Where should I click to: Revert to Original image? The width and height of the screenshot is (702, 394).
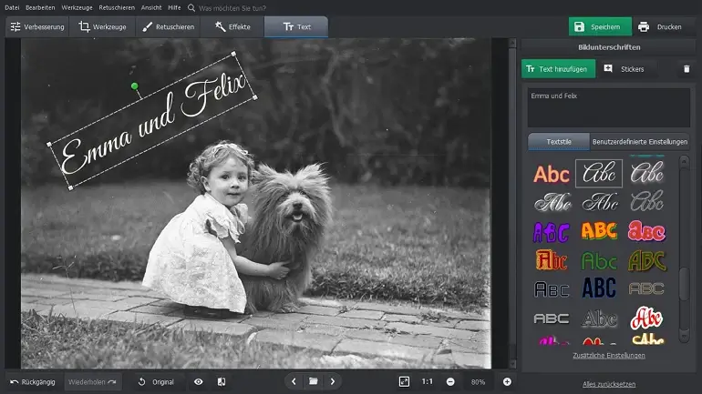[156, 382]
